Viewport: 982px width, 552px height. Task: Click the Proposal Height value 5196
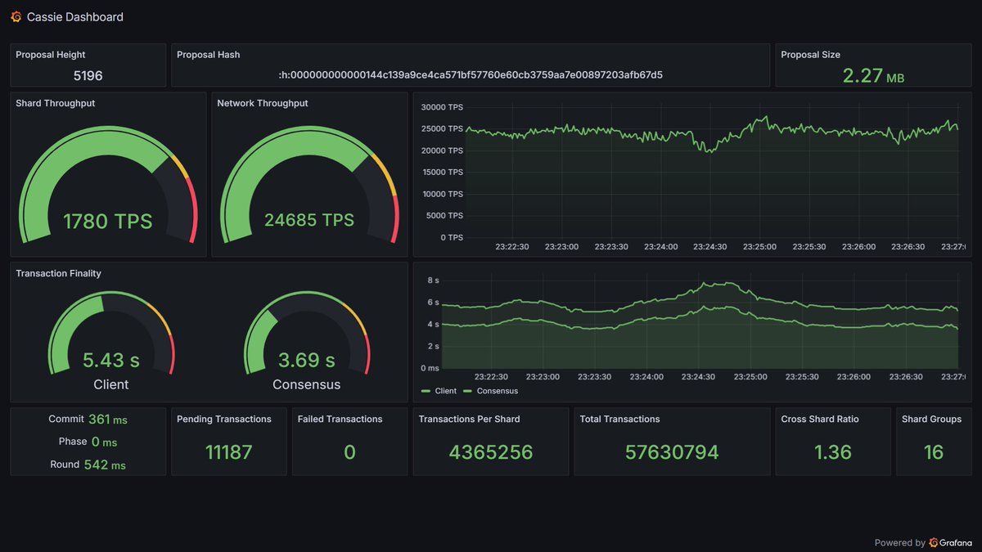88,75
